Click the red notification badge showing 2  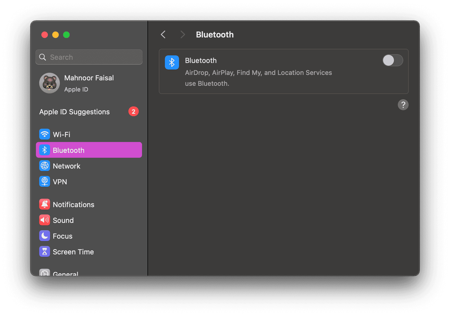[x=133, y=112]
